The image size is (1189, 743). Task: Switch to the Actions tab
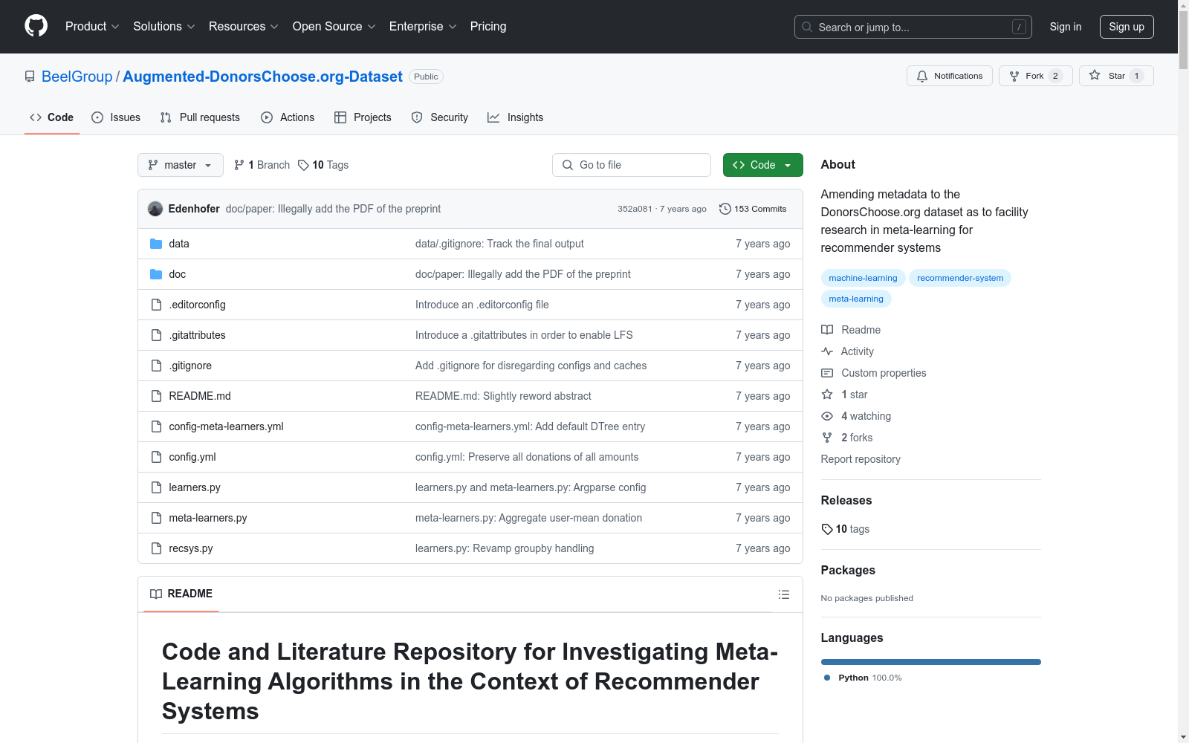[x=288, y=117]
